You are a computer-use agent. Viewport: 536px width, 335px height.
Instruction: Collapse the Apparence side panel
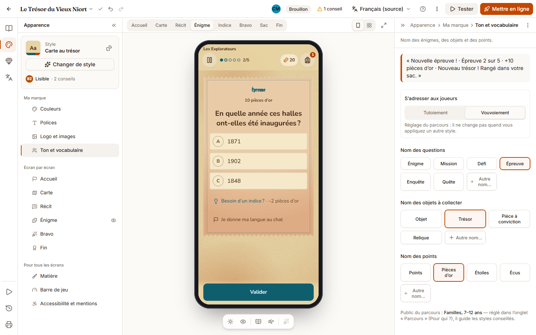point(114,25)
